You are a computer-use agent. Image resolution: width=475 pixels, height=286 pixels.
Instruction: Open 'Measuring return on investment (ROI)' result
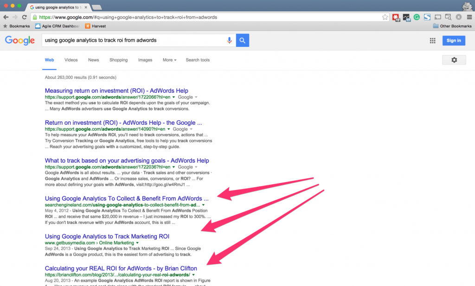point(116,90)
